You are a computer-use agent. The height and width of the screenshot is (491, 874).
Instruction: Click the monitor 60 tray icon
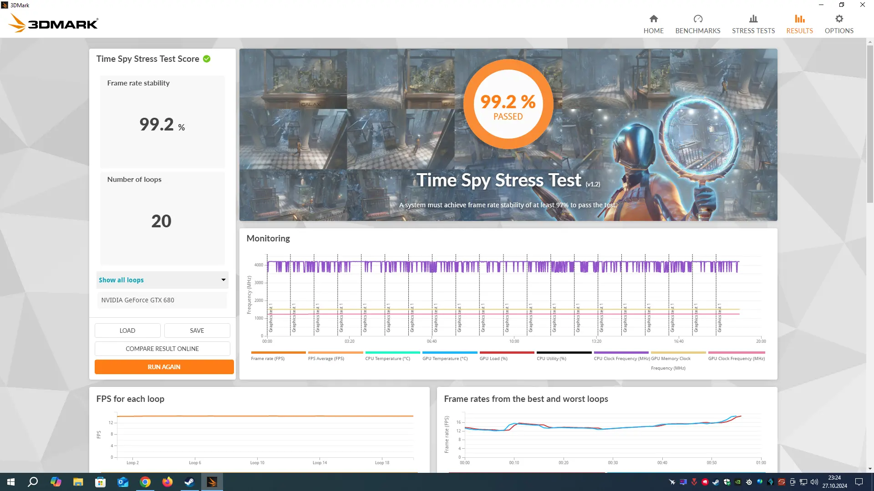pyautogui.click(x=683, y=482)
